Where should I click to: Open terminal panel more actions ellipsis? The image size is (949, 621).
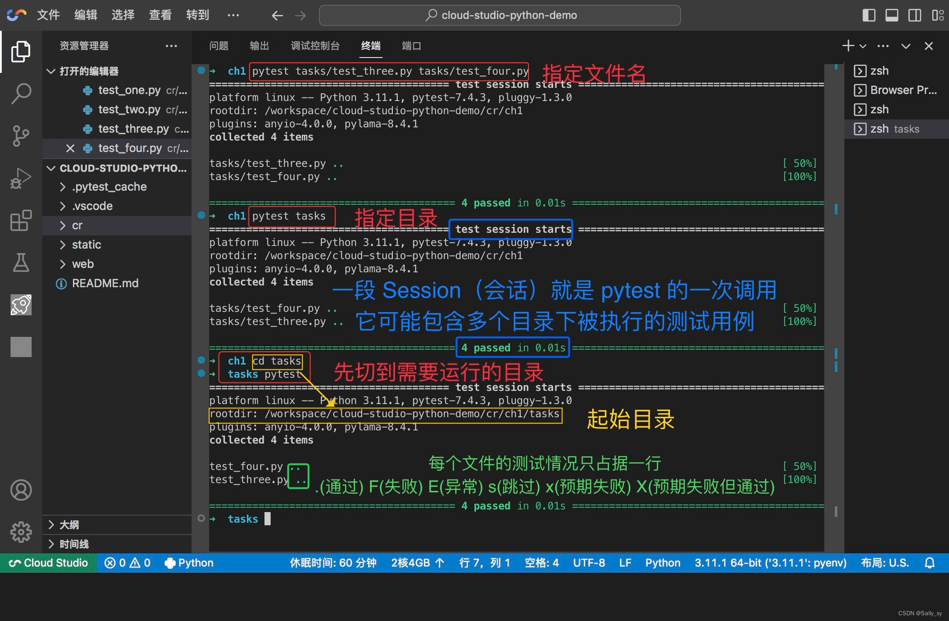click(883, 46)
